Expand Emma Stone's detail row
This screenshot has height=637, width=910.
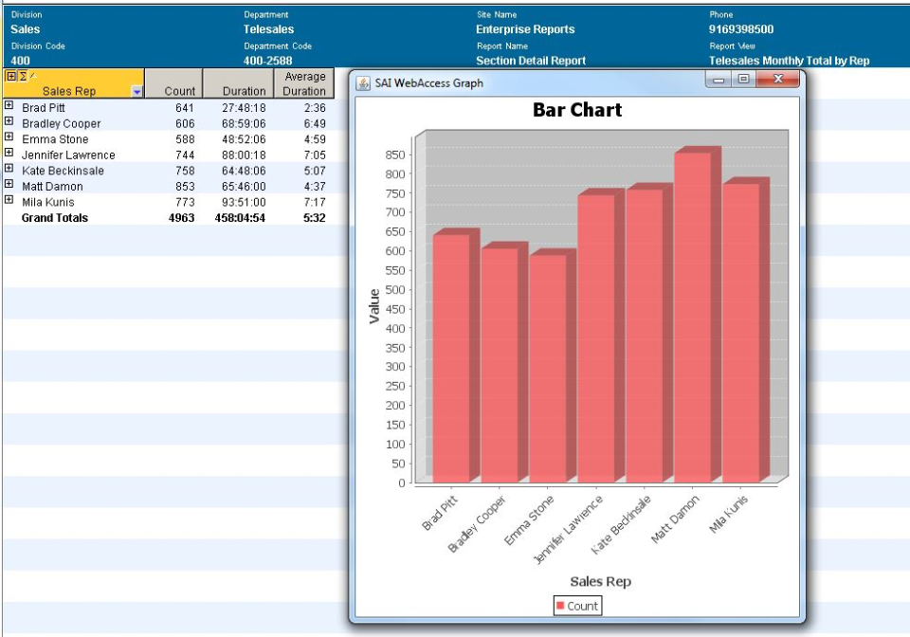click(x=9, y=138)
